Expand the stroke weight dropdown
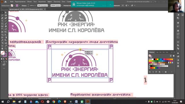Viewport: 185px width, 104px height. click(x=36, y=5)
